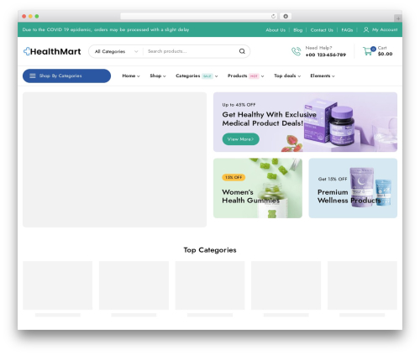420x355 pixels.
Task: Open the shopping cart icon
Action: [369, 51]
